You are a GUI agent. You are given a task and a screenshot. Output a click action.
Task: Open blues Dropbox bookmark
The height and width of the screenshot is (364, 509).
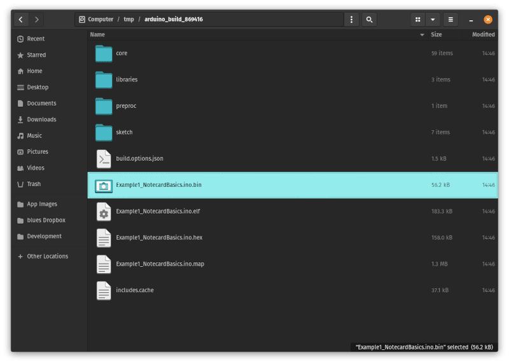(49, 220)
